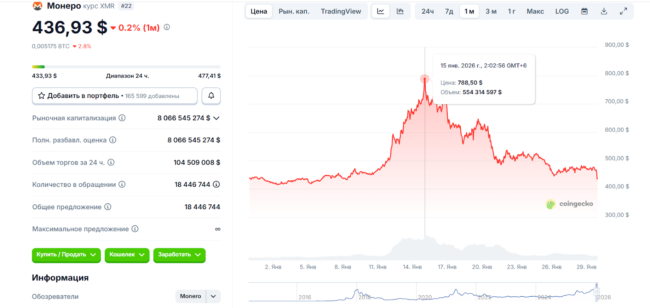Show info for Объем торгов за 24 ч.
The image size is (650, 308).
click(111, 162)
